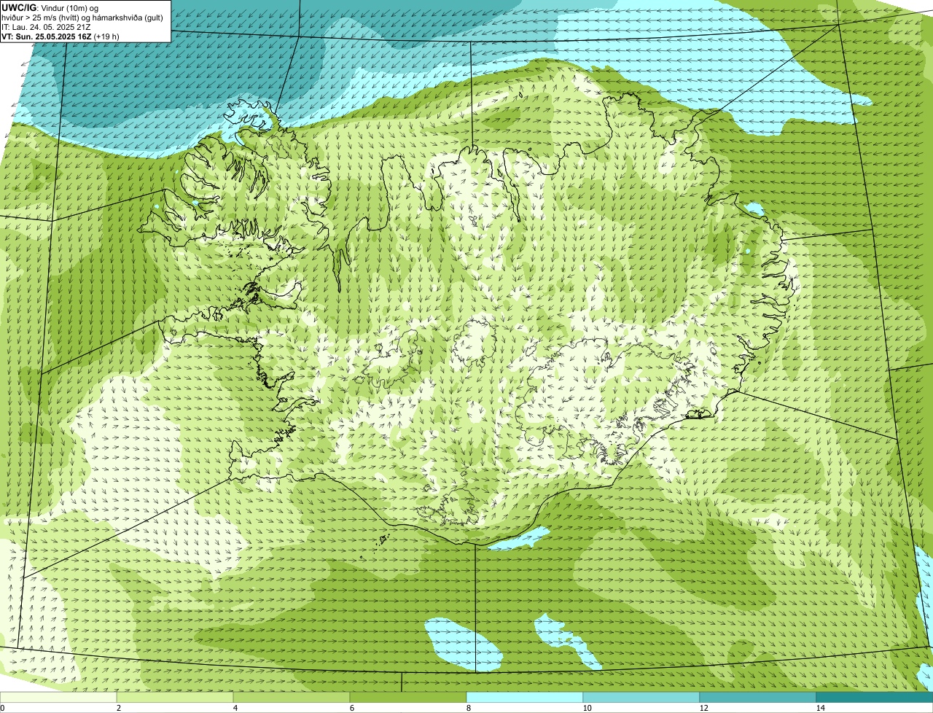Click the line starting "hviður > 25 m/s"
This screenshot has height=713, width=933.
tap(82, 17)
